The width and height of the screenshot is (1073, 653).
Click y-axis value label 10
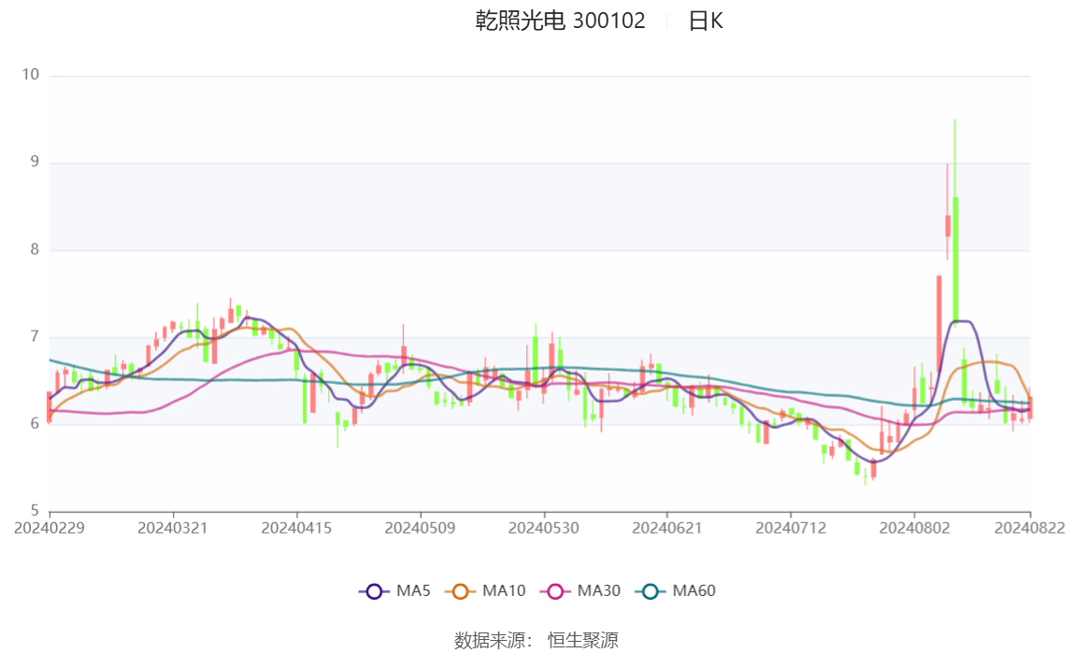(x=31, y=75)
